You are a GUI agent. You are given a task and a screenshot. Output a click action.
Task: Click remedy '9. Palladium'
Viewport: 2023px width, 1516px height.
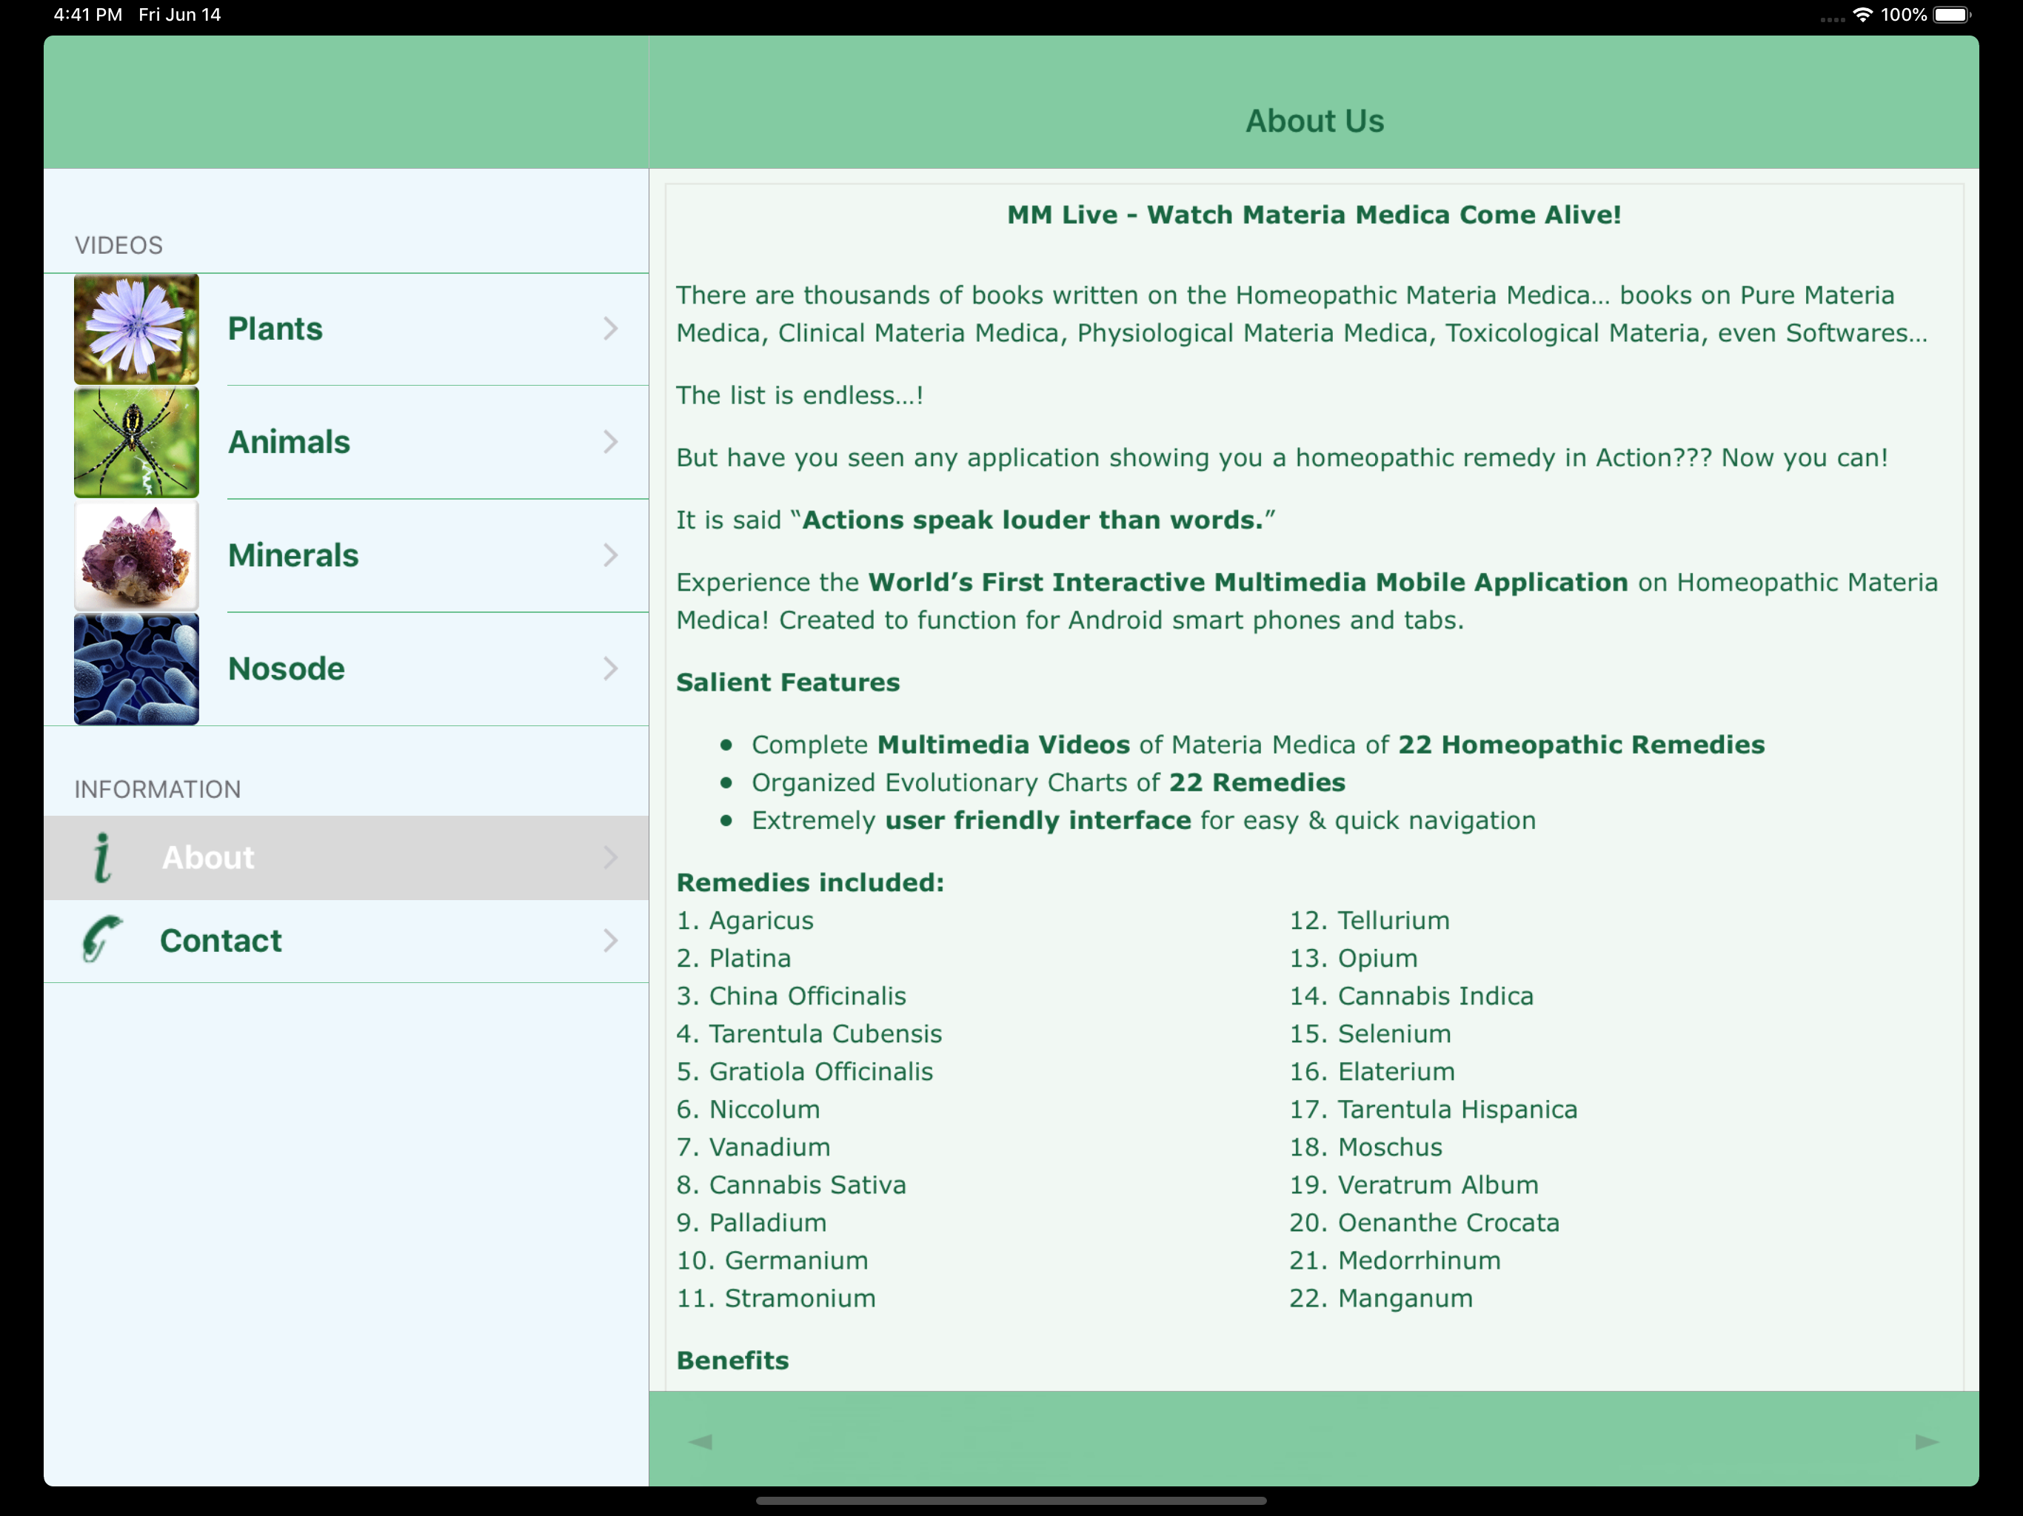click(x=752, y=1224)
